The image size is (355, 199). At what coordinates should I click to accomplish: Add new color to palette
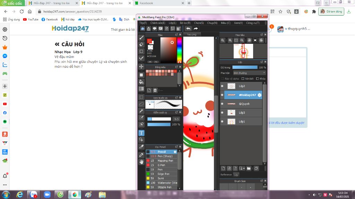(x=149, y=90)
